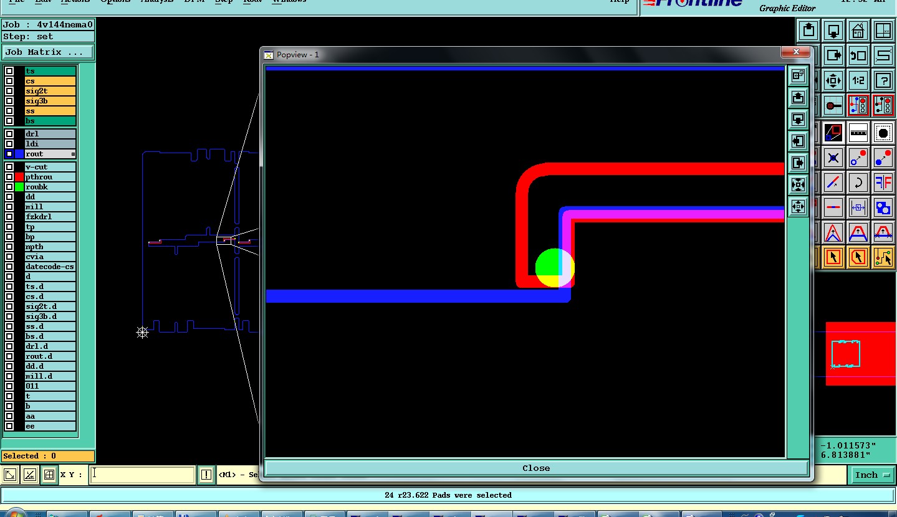Screen dimensions: 897x517
Task: Open the question mark help icon
Action: pos(883,80)
